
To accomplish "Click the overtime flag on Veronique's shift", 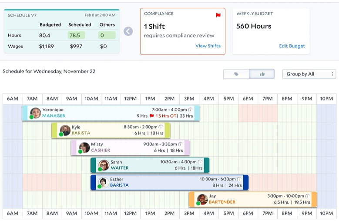I will 151,116.
